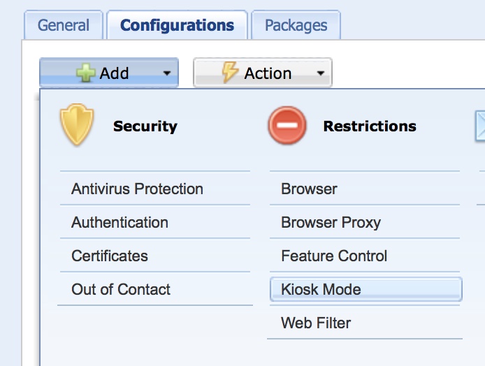Viewport: 485px width, 366px height.
Task: Pick the Certificates option
Action: pyautogui.click(x=110, y=256)
